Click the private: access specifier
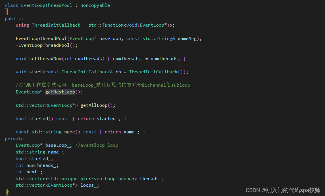325x196 pixels. 15,139
